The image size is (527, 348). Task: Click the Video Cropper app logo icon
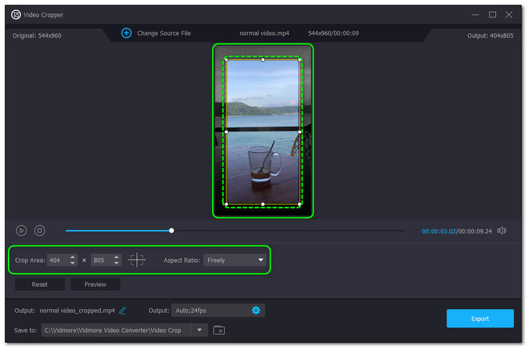point(16,14)
